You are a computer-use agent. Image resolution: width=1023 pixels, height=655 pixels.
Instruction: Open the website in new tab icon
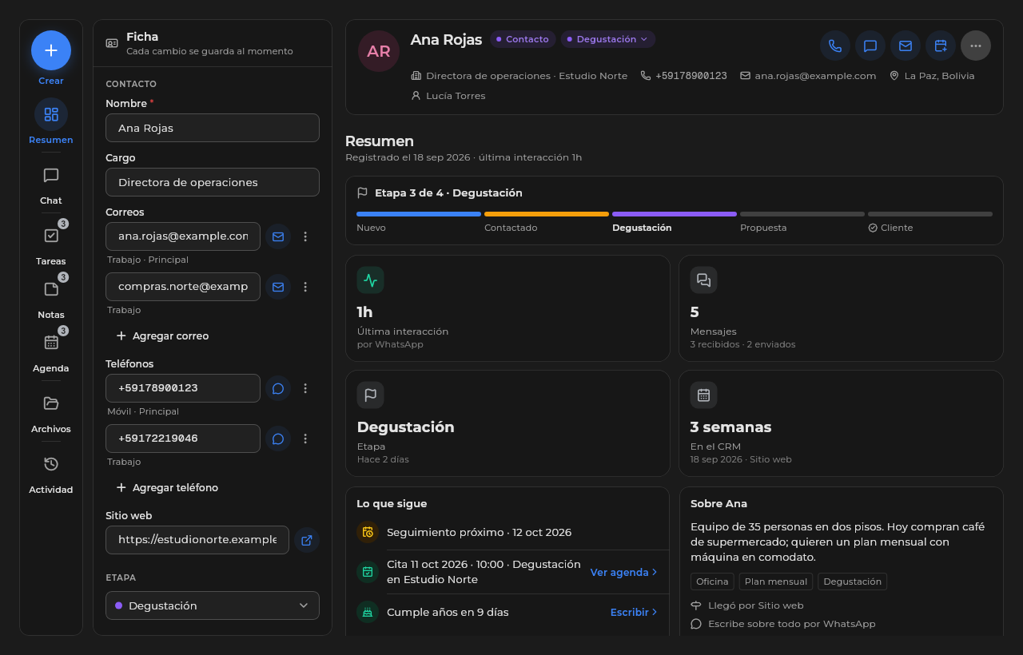click(x=307, y=540)
